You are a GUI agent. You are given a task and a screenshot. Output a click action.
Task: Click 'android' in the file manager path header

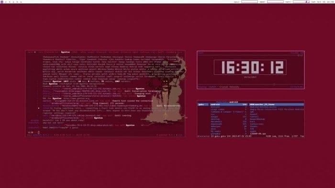point(234,102)
